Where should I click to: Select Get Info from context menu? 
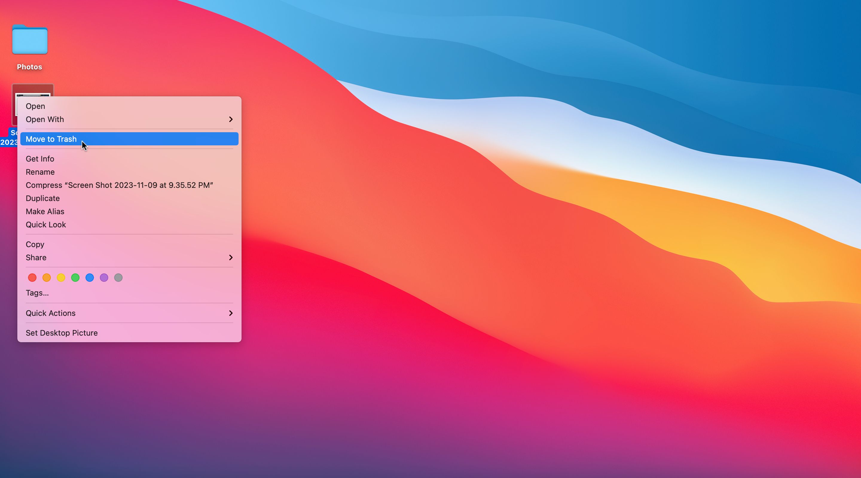(40, 159)
